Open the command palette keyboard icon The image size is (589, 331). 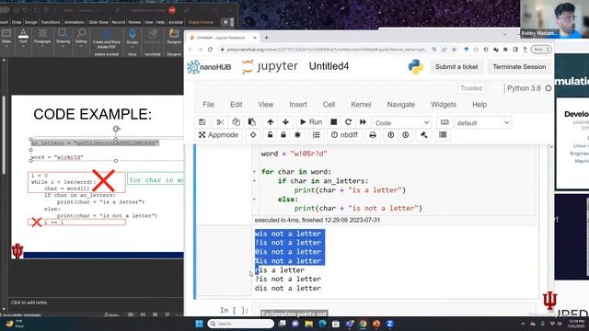pos(445,122)
